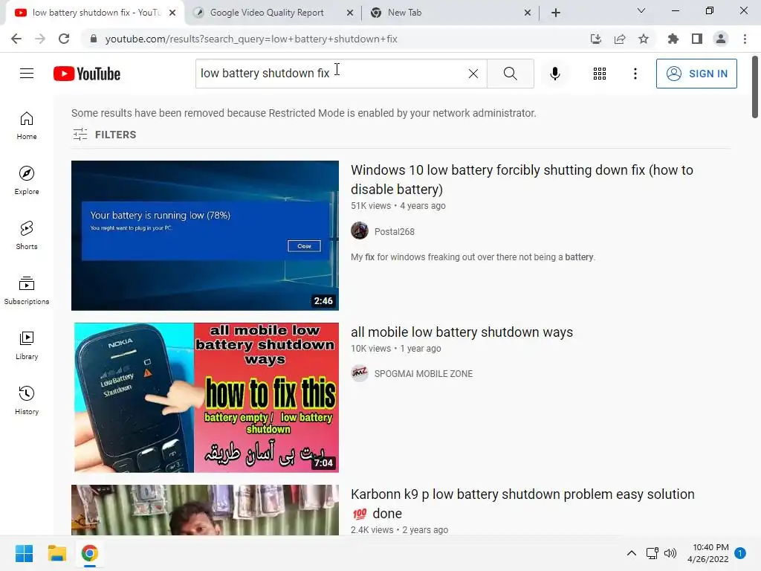View site info via the lock icon
This screenshot has height=571, width=761.
94,39
